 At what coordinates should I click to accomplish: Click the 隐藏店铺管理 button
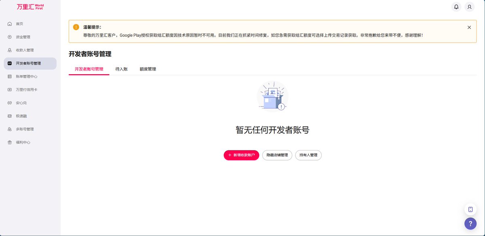click(277, 155)
